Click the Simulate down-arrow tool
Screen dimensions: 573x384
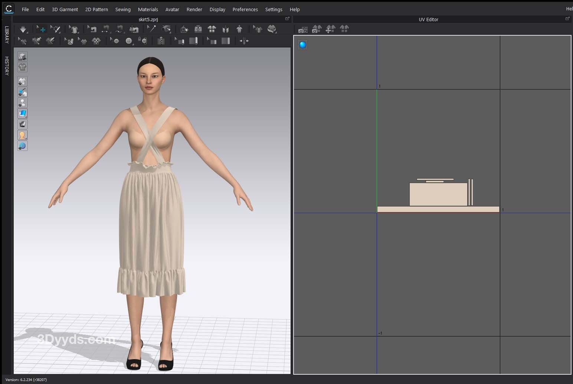click(x=23, y=29)
